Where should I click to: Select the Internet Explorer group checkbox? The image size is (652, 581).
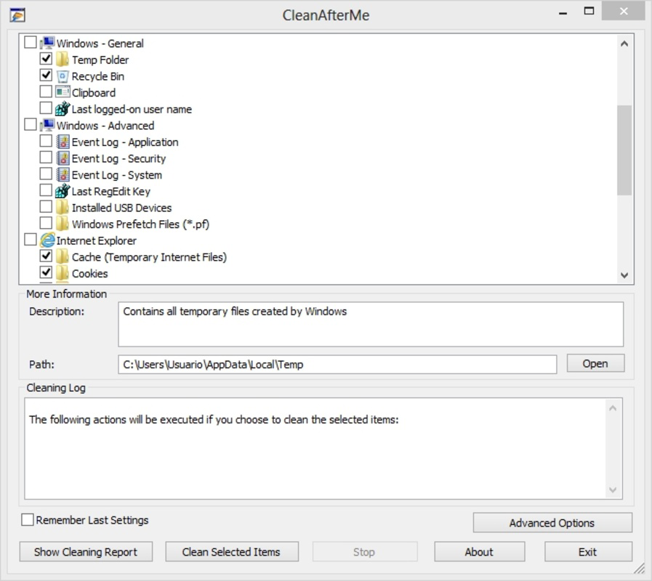31,240
